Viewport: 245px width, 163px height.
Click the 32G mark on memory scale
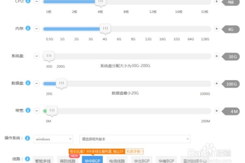click(x=176, y=39)
